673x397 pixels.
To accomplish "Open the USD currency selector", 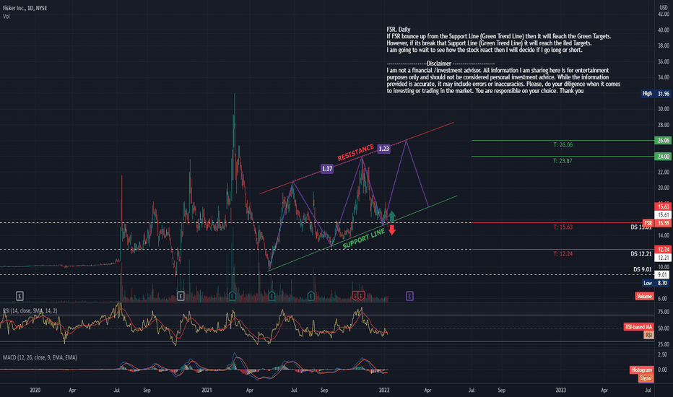I will (664, 7).
